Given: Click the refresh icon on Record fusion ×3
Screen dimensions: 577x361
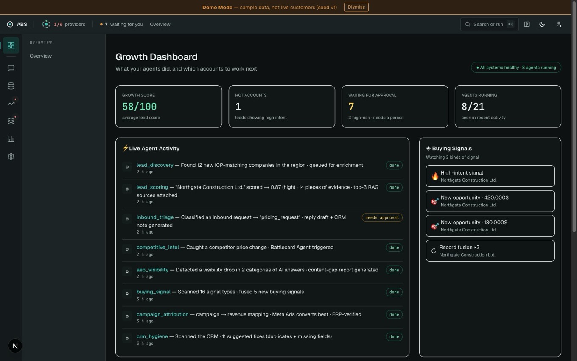Looking at the screenshot, I should pos(434,251).
